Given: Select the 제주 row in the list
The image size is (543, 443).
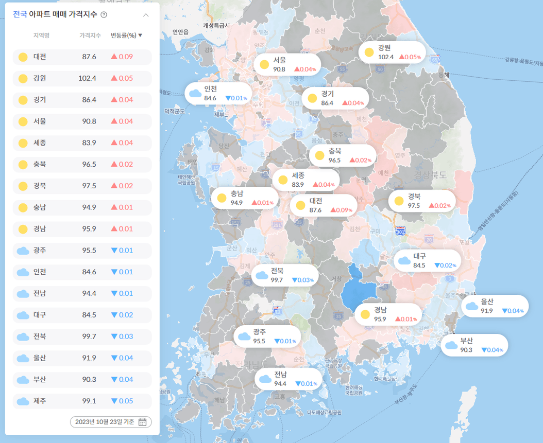Looking at the screenshot, I should click(82, 401).
